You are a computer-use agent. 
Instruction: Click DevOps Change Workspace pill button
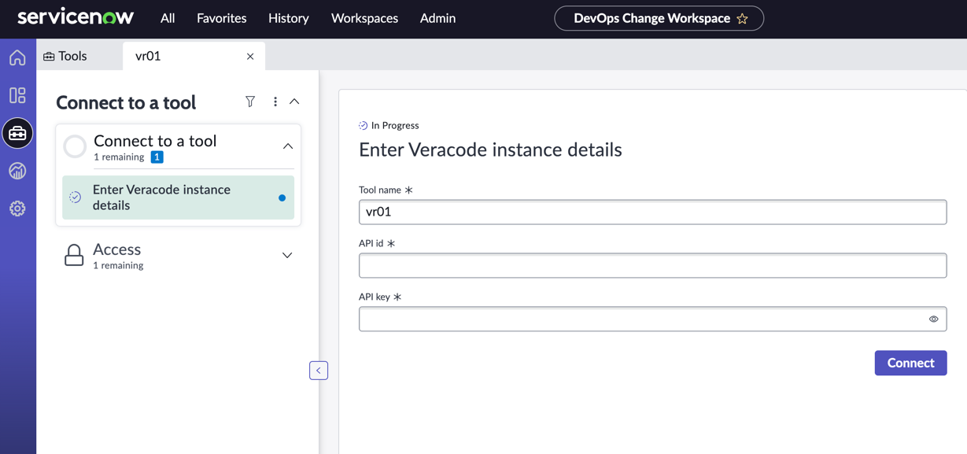(x=659, y=18)
